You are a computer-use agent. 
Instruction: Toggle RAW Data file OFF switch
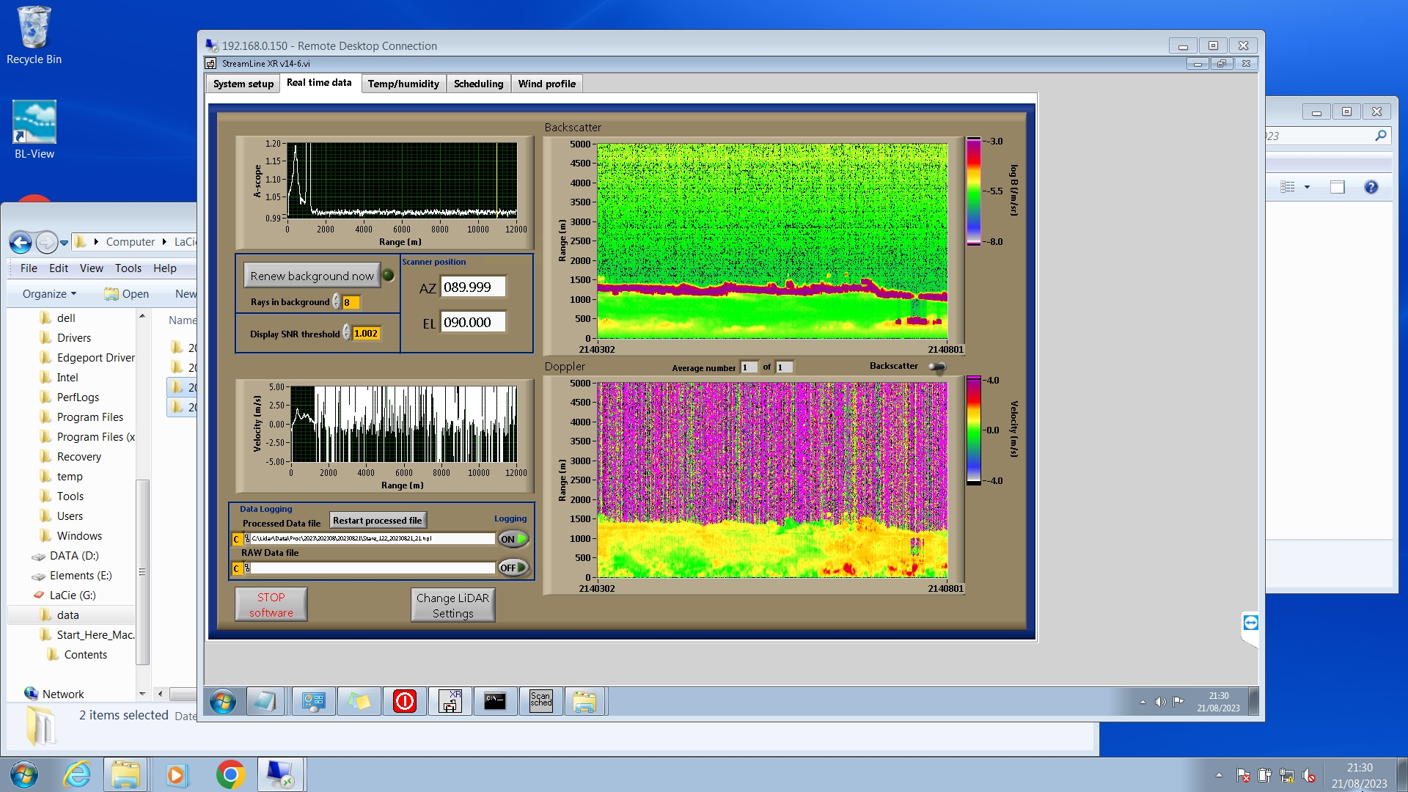(x=513, y=568)
